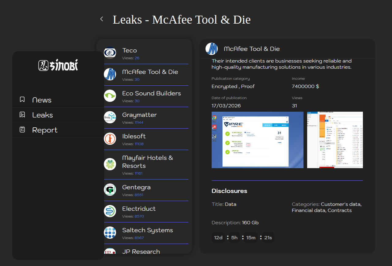Click the back arrow beside the Leaks title
This screenshot has width=392, height=266.
(102, 19)
